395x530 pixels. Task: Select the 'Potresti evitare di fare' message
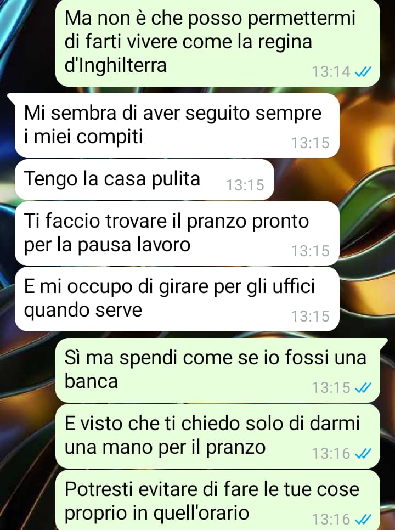click(218, 500)
